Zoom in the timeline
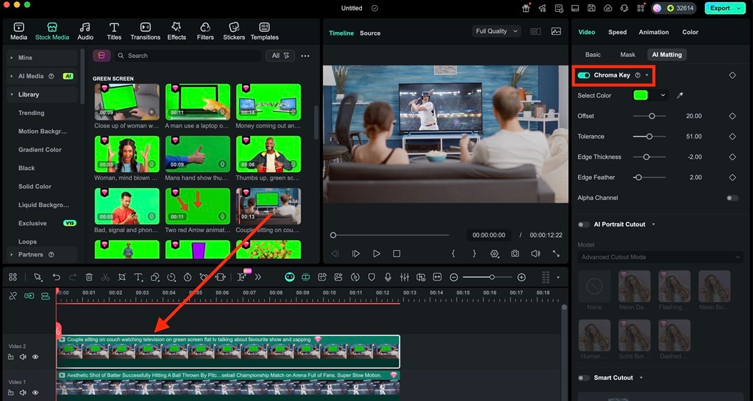The width and height of the screenshot is (753, 401). 522,277
